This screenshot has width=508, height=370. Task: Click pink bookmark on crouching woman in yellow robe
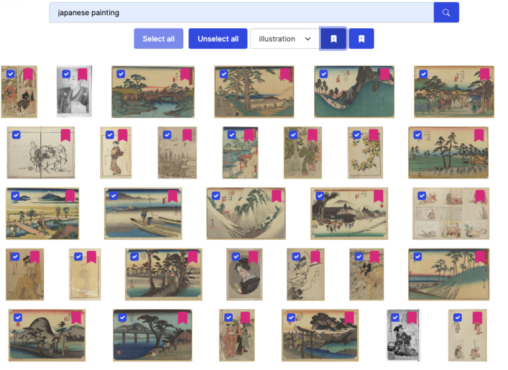pos(34,257)
